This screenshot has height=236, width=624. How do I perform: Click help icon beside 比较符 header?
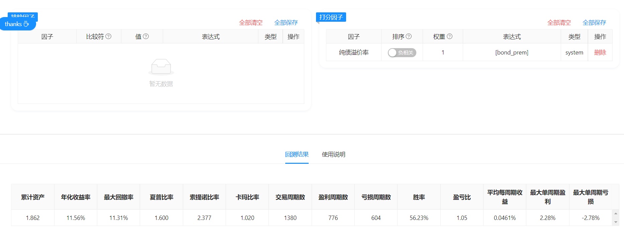click(x=108, y=36)
